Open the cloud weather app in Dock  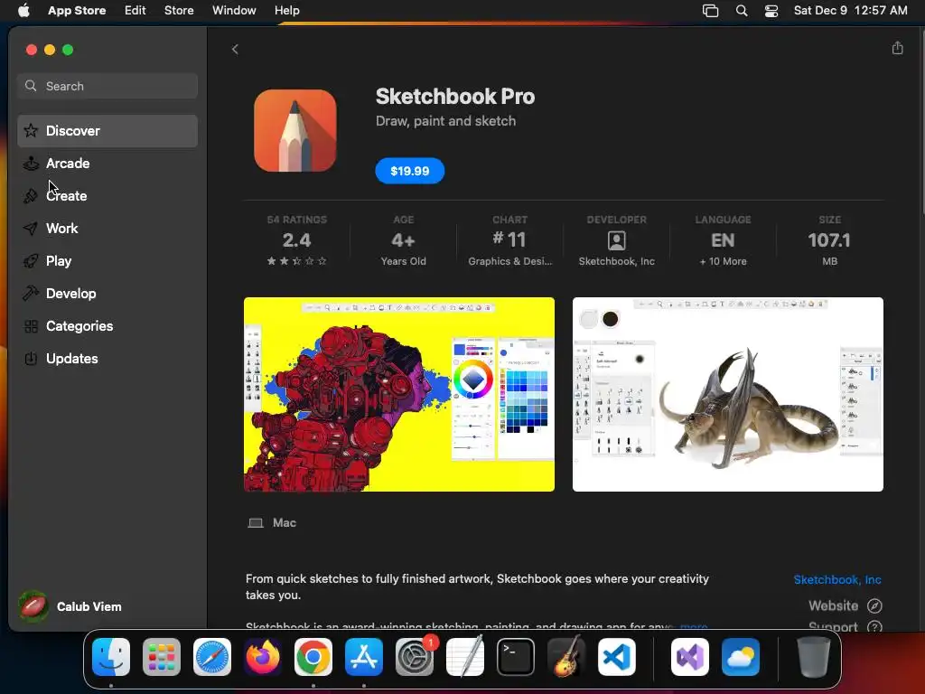coord(741,657)
